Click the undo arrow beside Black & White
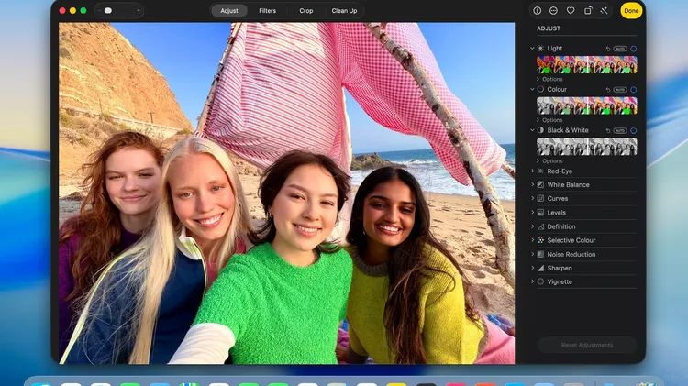Screen dimensions: 688x386 click(608, 130)
